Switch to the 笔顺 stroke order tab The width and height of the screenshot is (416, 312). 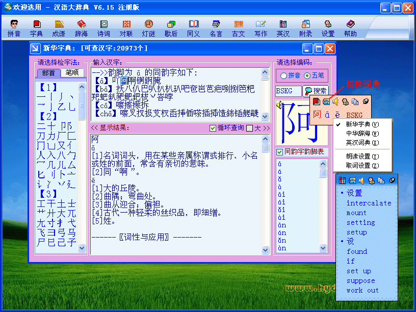click(72, 73)
